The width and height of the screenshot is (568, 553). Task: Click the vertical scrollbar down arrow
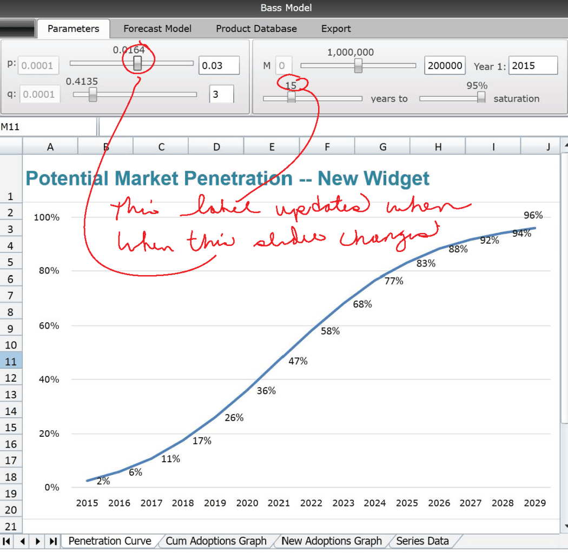click(x=565, y=525)
